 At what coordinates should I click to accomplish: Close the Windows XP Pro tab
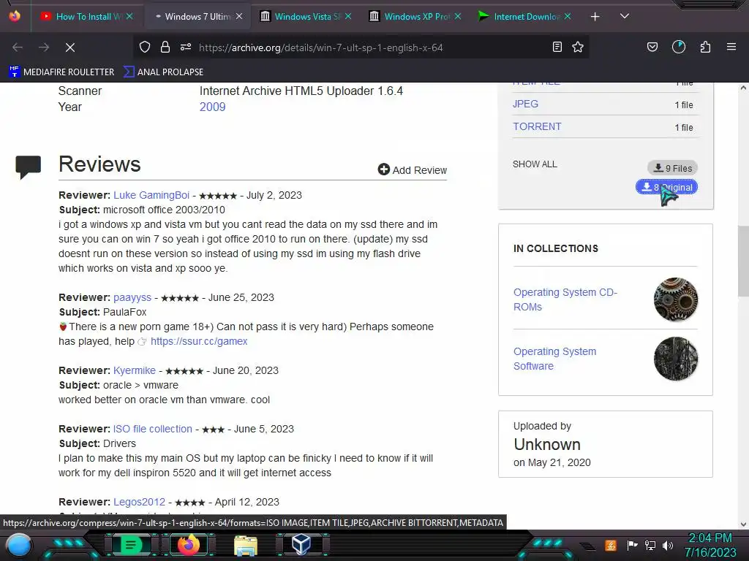coord(458,16)
